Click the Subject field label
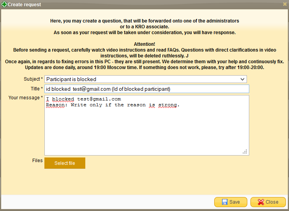Viewport: 289px width, 211px height. [x=32, y=79]
